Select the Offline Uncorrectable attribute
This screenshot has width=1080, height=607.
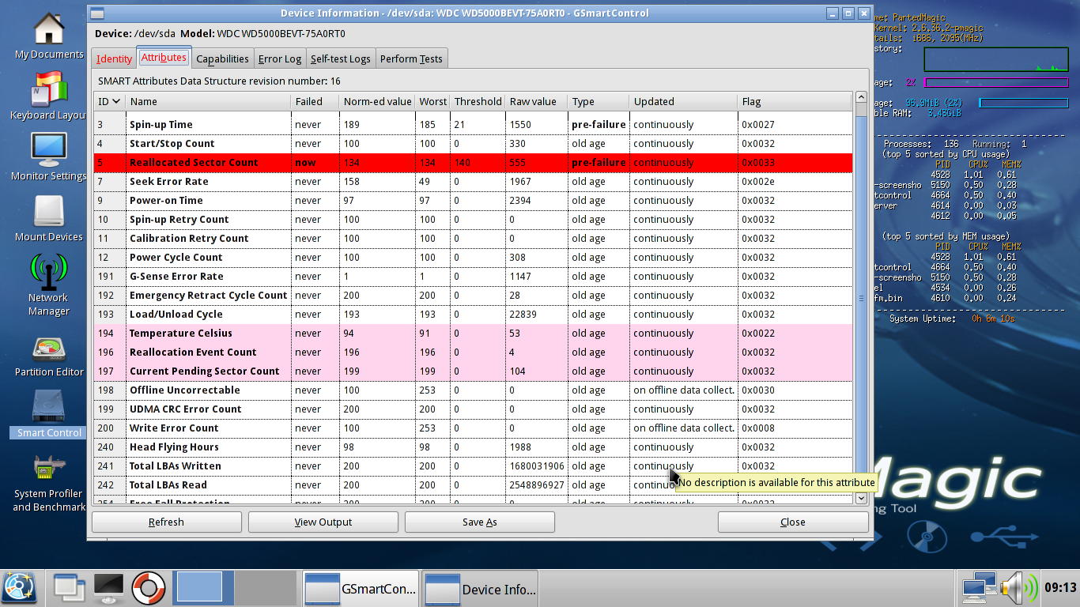pyautogui.click(x=473, y=390)
